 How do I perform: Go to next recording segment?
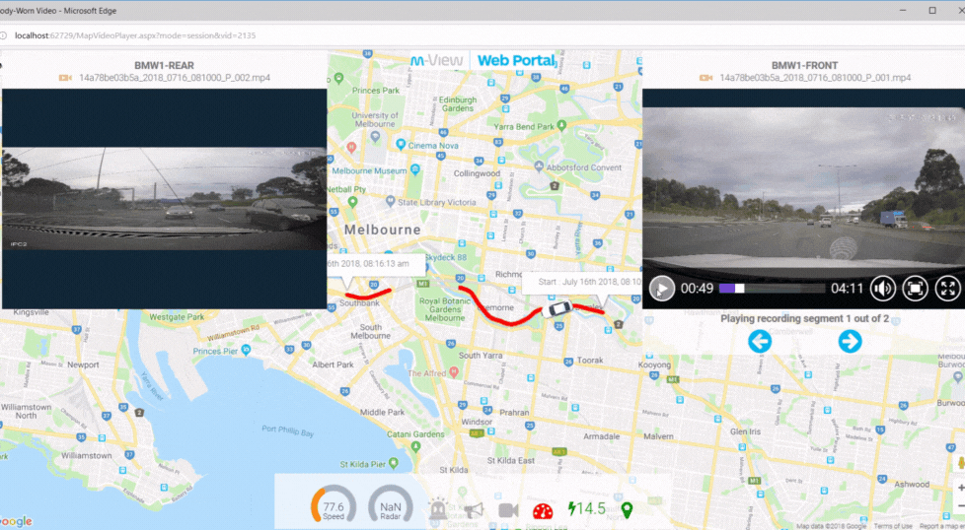[x=850, y=342]
